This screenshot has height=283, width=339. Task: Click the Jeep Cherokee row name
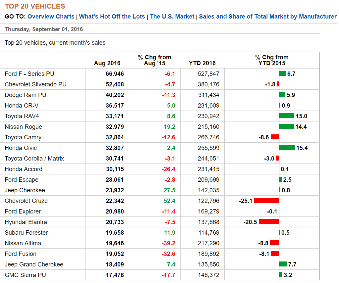tap(25, 190)
